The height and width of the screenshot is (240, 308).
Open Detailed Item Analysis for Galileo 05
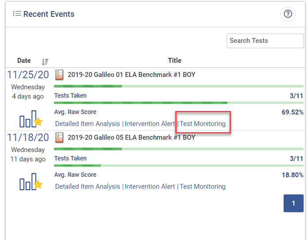(x=87, y=187)
